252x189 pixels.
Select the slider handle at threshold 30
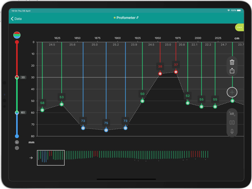point(17,77)
